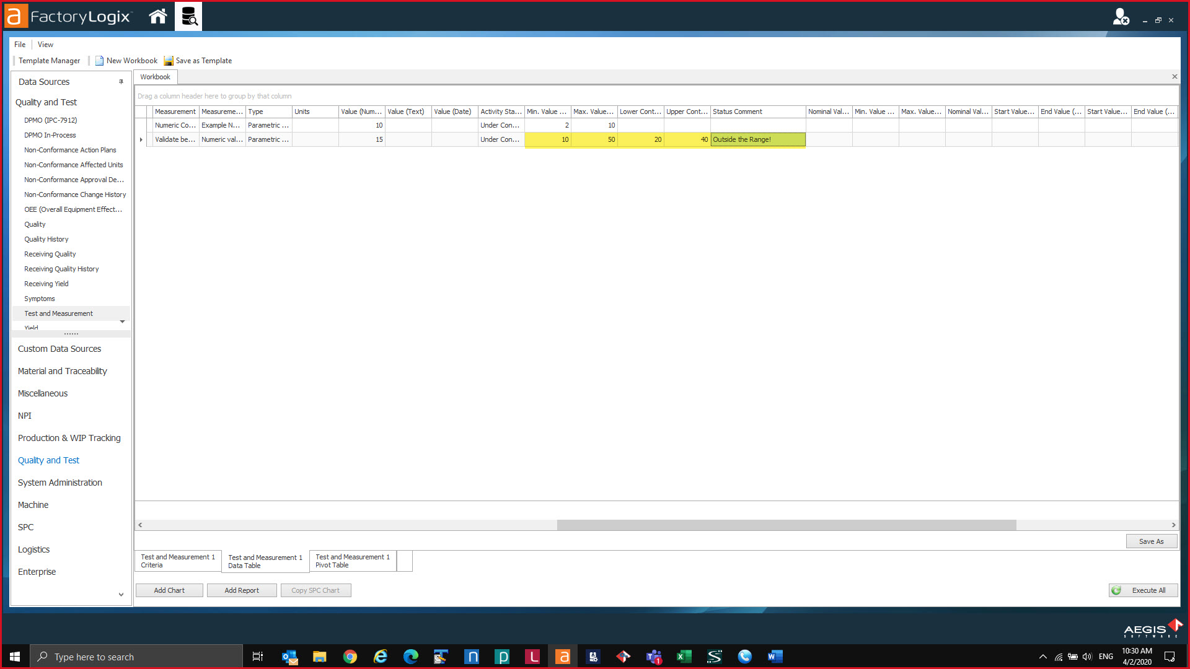Pin the Data Sources panel

(x=121, y=82)
